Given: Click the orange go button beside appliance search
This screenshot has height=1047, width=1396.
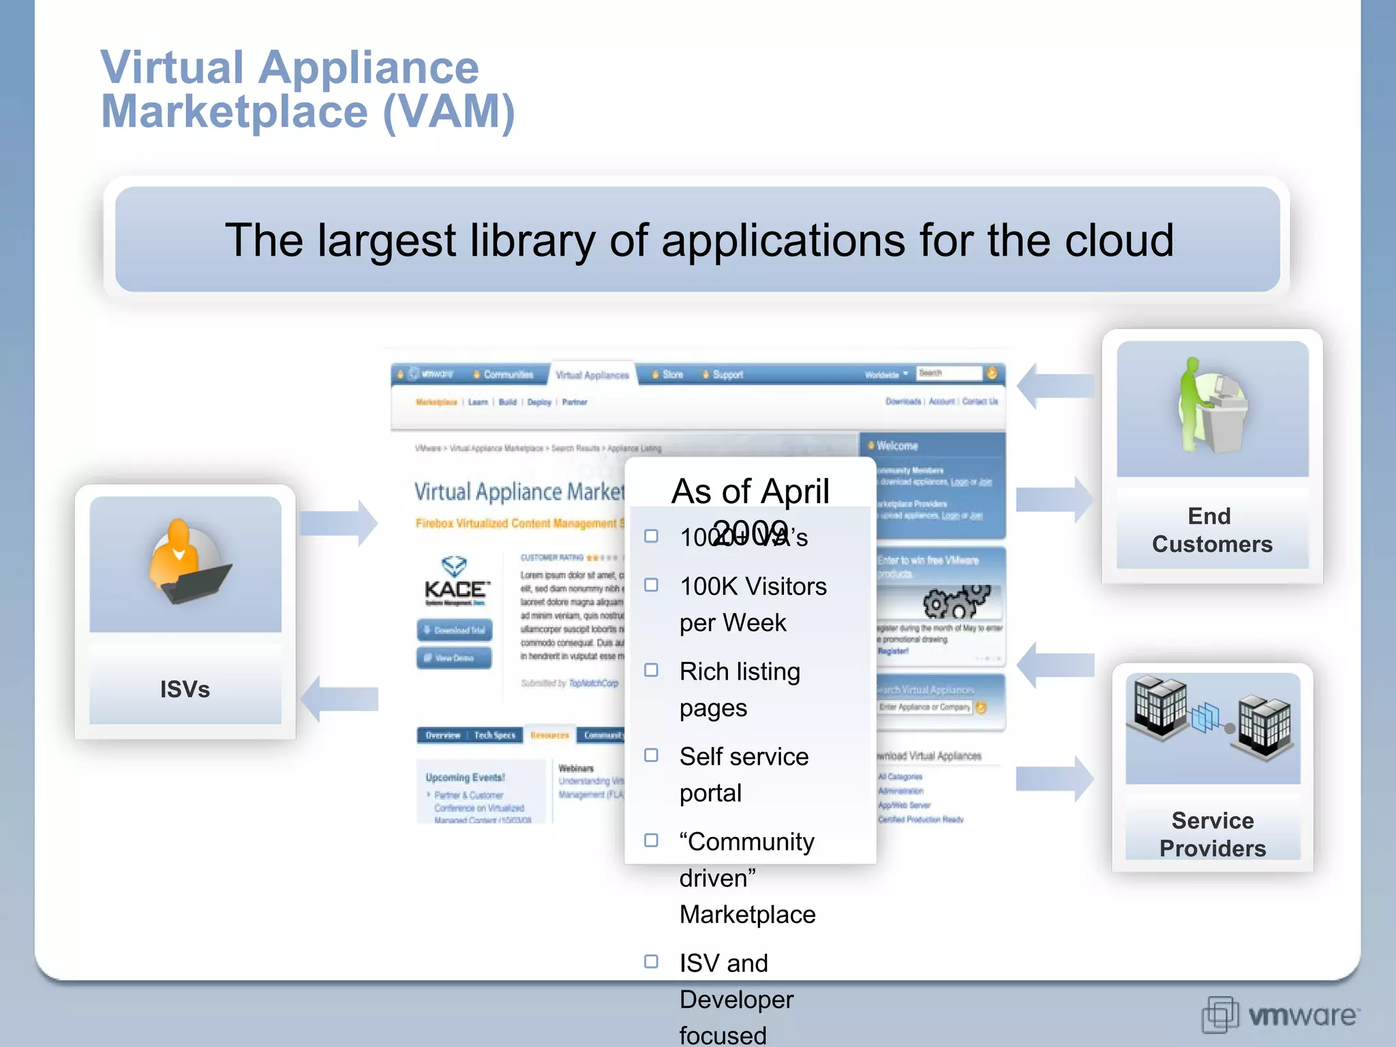Looking at the screenshot, I should tap(981, 708).
